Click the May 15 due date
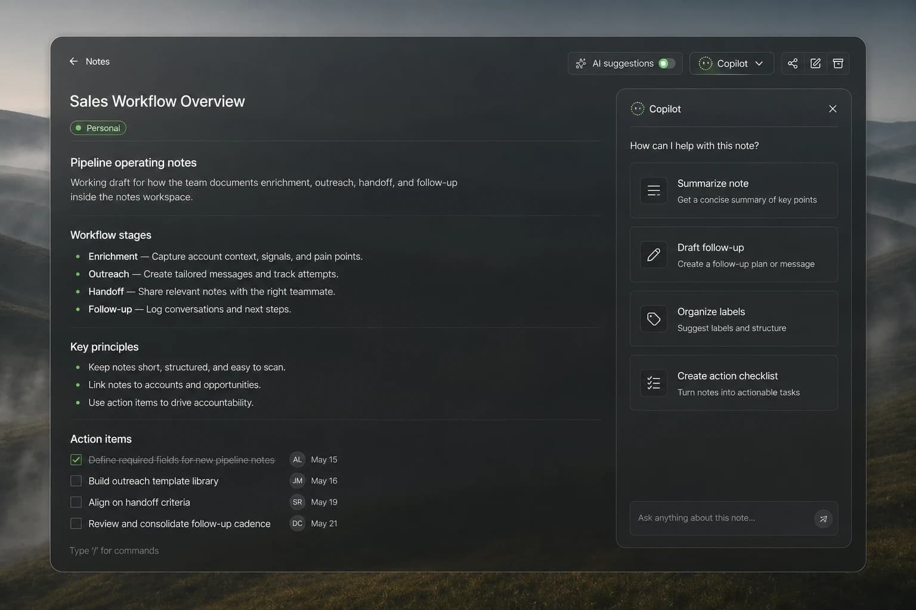916x610 pixels. pos(324,460)
